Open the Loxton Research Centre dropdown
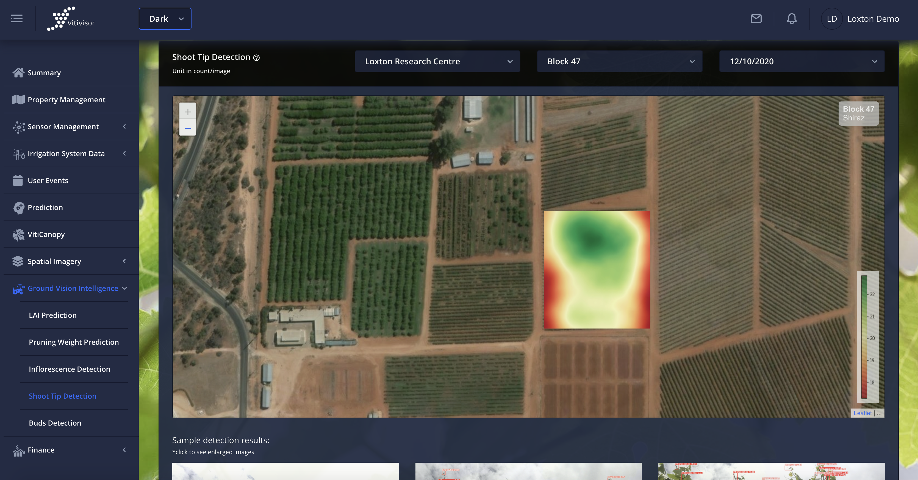 click(x=437, y=61)
